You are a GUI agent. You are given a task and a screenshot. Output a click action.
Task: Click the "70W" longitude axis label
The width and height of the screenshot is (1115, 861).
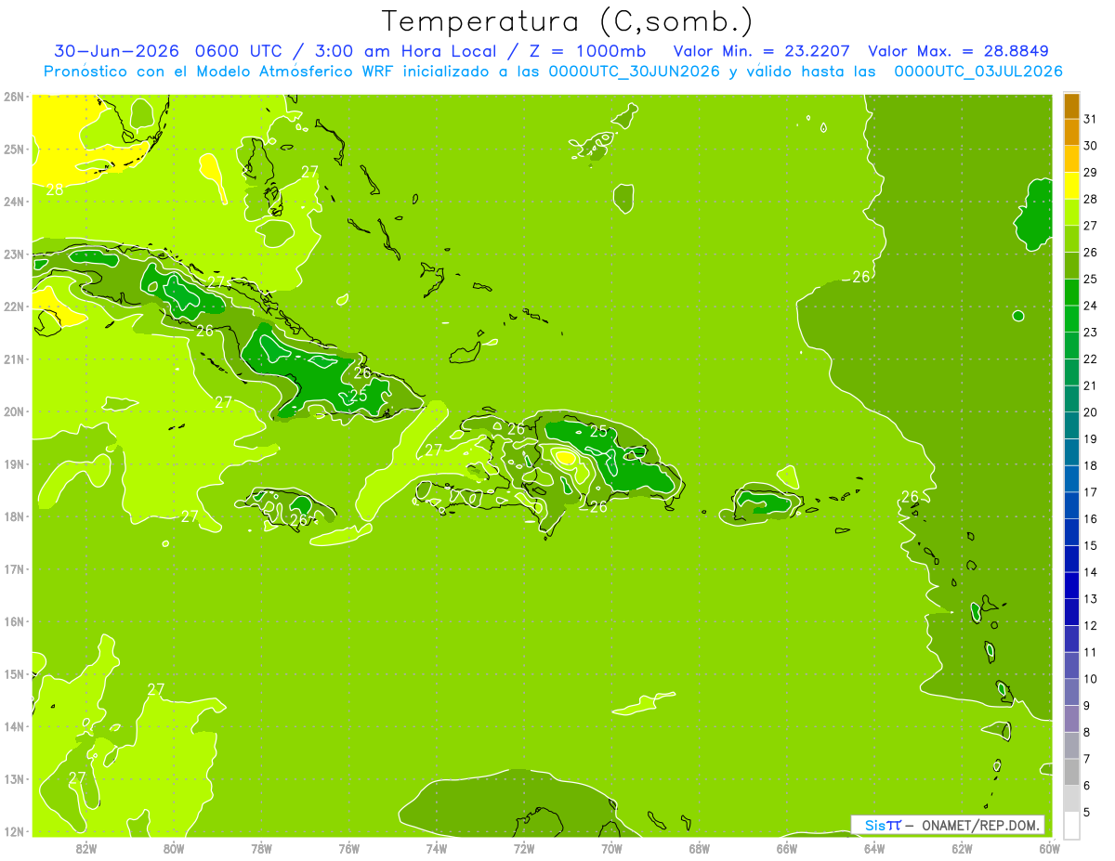coord(611,848)
